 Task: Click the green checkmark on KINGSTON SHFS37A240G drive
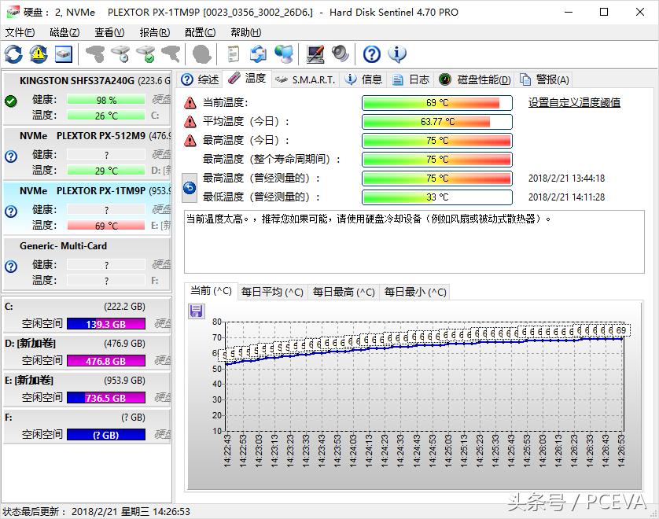coord(11,101)
